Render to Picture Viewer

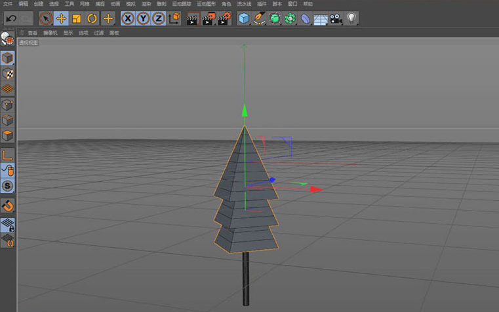click(209, 18)
